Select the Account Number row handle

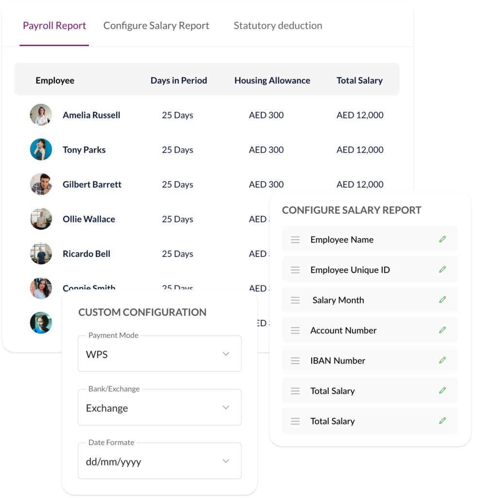[x=295, y=330]
